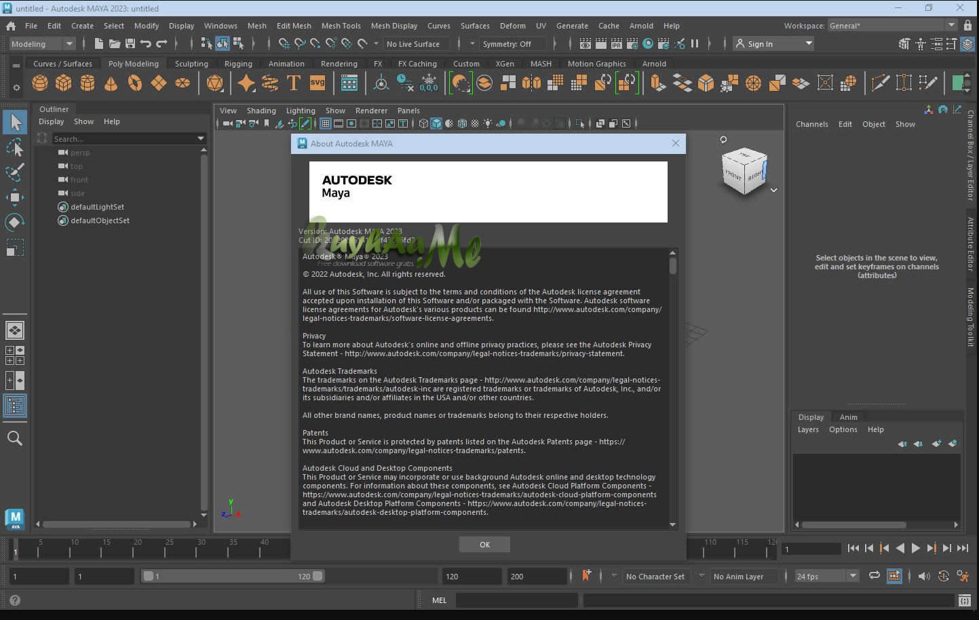Open the No Character Set dropdown

[655, 576]
